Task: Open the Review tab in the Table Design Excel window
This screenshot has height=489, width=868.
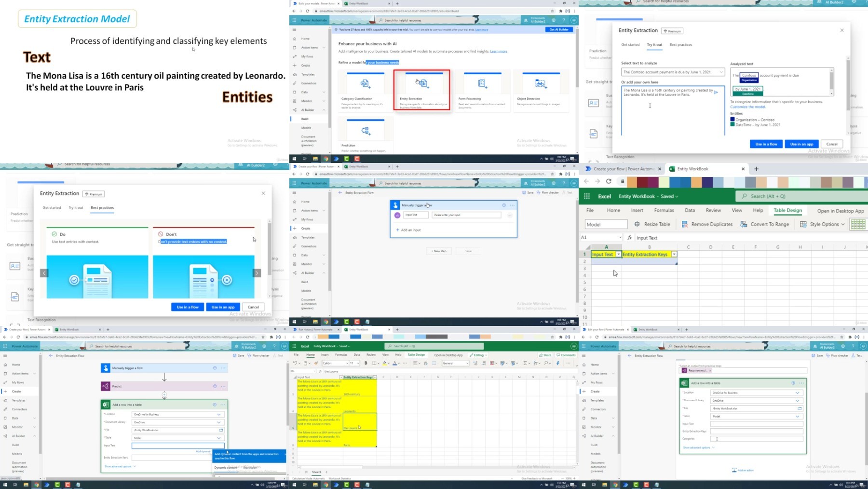Action: coord(713,210)
